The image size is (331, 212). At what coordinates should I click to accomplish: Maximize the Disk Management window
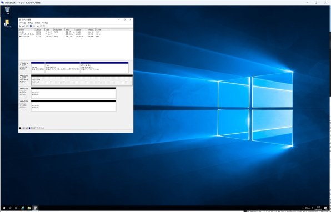pyautogui.click(x=124, y=19)
